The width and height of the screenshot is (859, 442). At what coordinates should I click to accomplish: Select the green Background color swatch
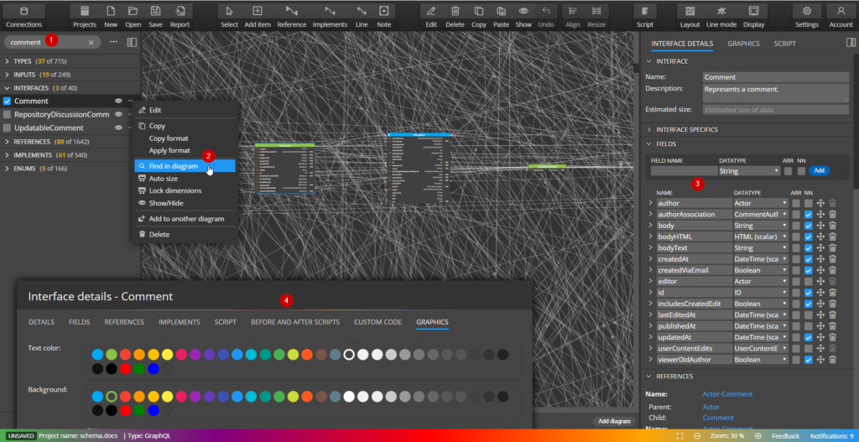point(112,396)
